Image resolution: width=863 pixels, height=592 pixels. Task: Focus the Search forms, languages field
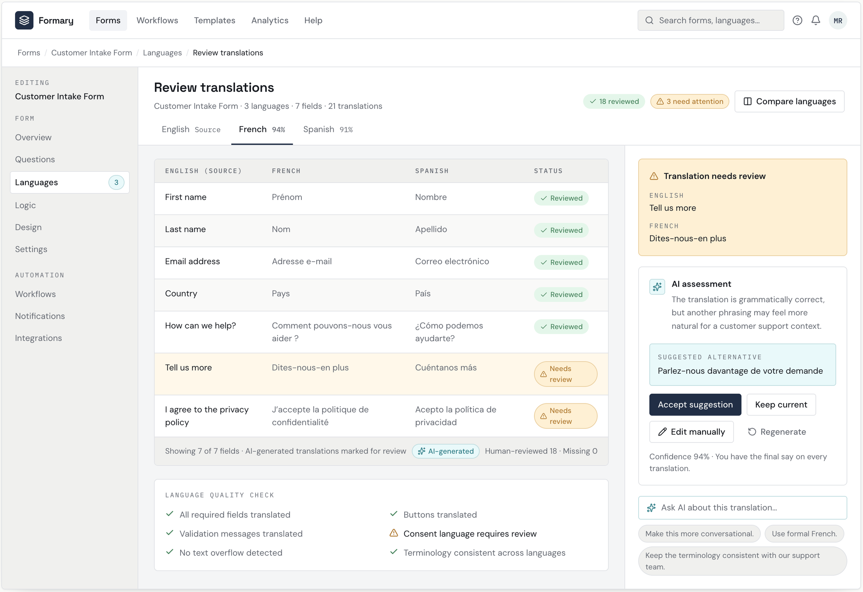(711, 20)
